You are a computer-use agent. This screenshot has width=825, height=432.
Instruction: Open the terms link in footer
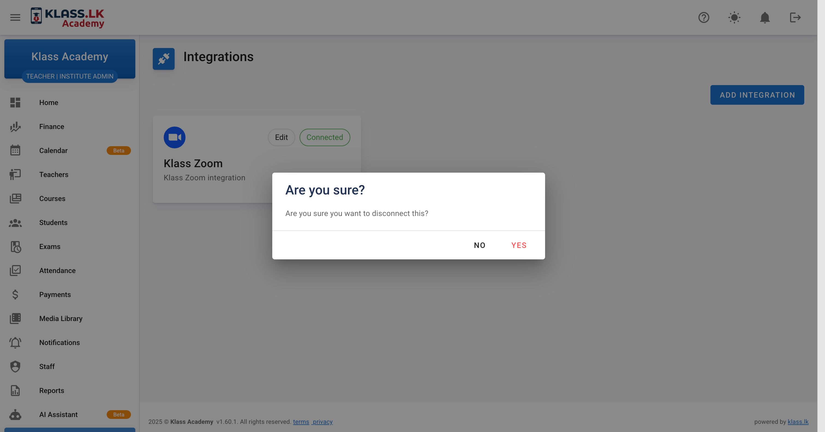pos(301,422)
